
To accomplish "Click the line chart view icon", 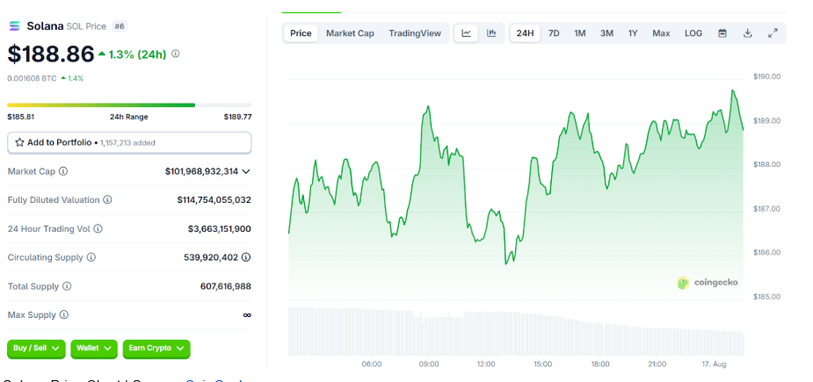I will 467,33.
